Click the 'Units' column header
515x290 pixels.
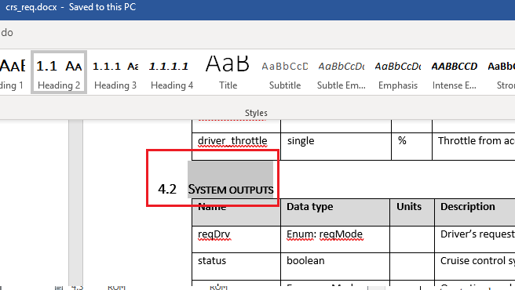pos(412,212)
